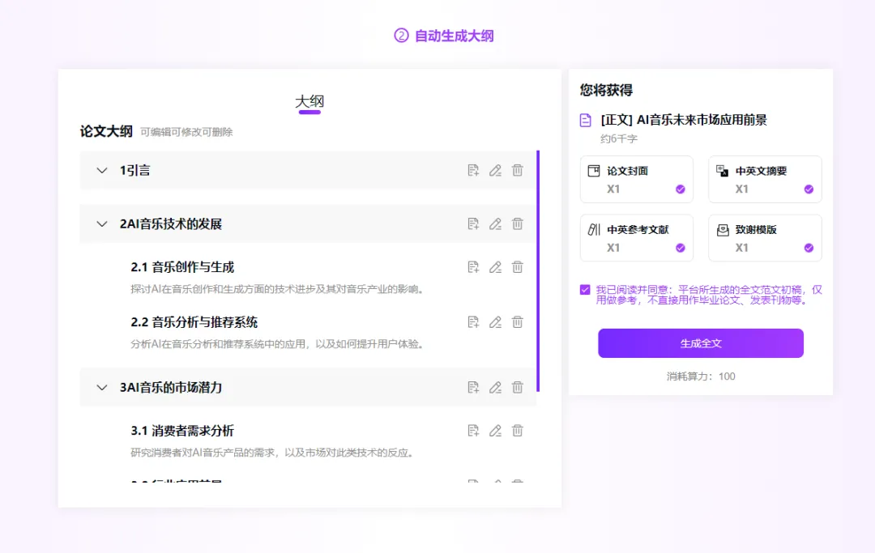Delete the 2.1 音乐创作与生成 entry
The image size is (875, 553).
coord(517,267)
